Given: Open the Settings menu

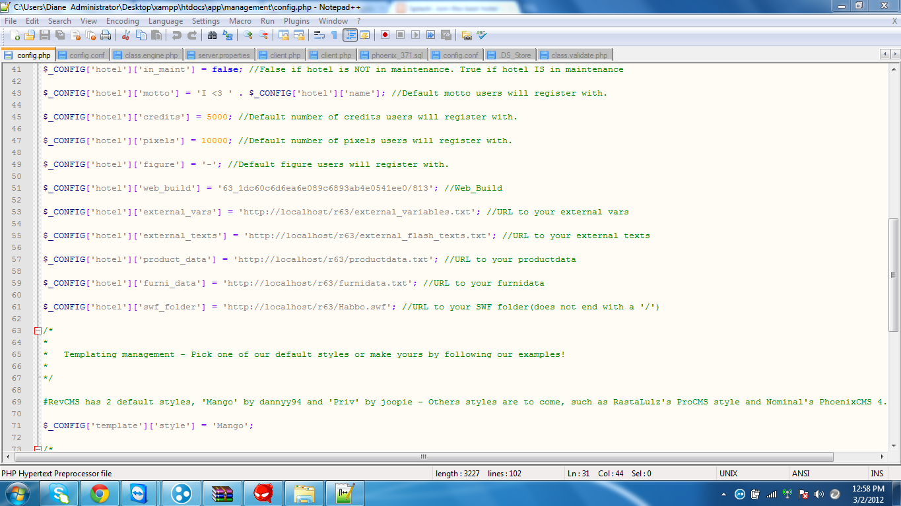Looking at the screenshot, I should [206, 21].
